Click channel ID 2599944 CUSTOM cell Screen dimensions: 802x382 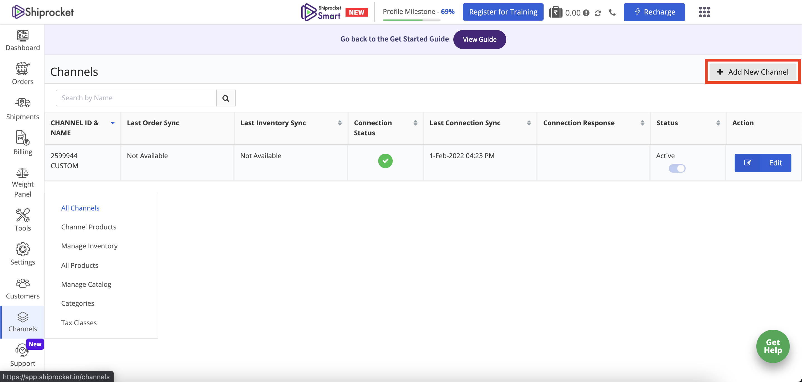point(83,163)
